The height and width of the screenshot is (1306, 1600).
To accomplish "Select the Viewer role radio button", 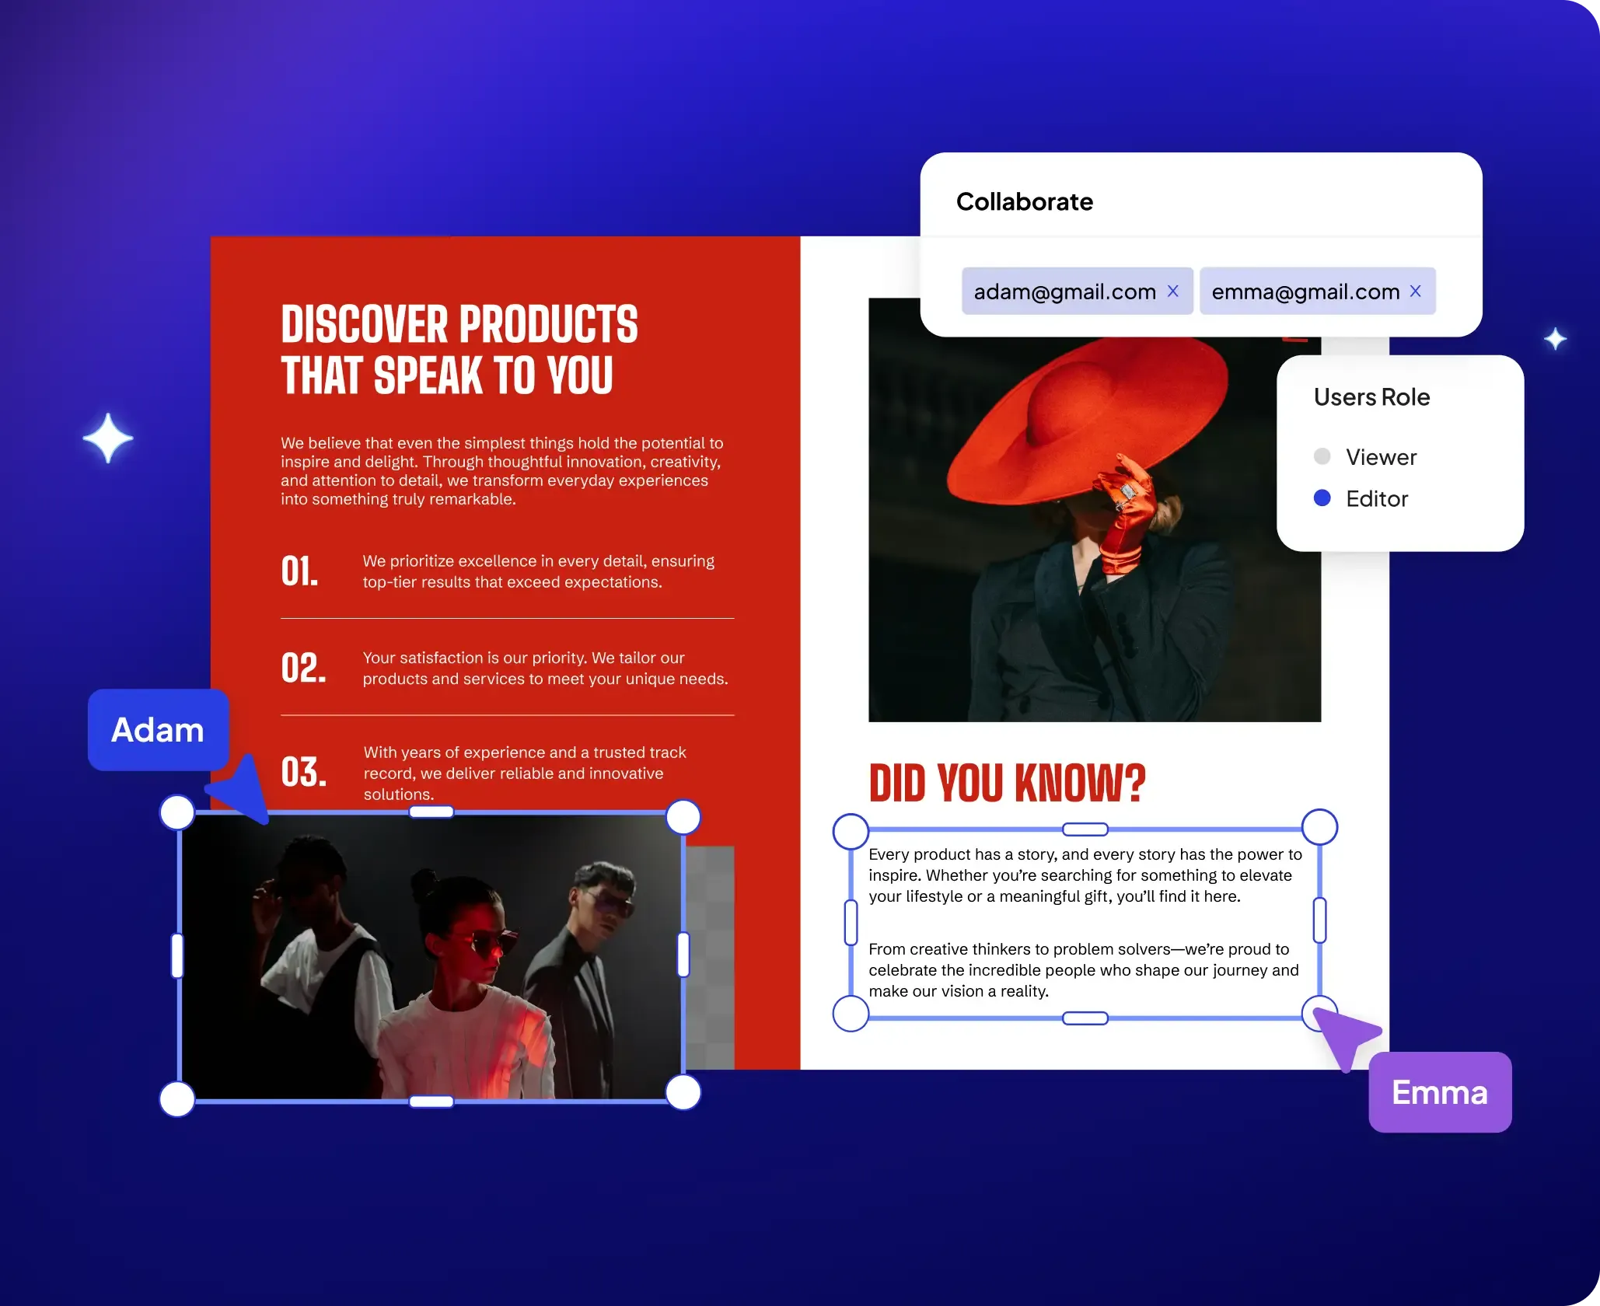I will tap(1322, 456).
